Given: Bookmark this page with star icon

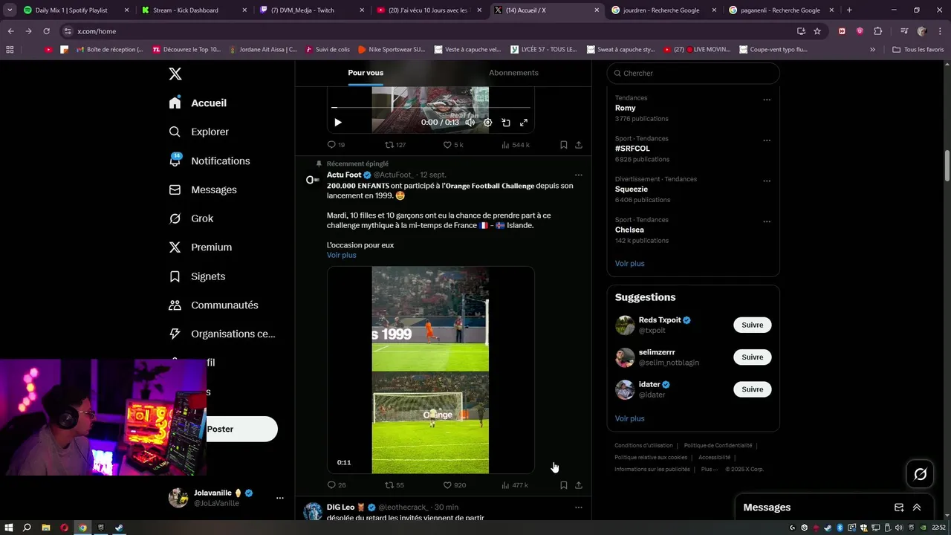Looking at the screenshot, I should 817,31.
